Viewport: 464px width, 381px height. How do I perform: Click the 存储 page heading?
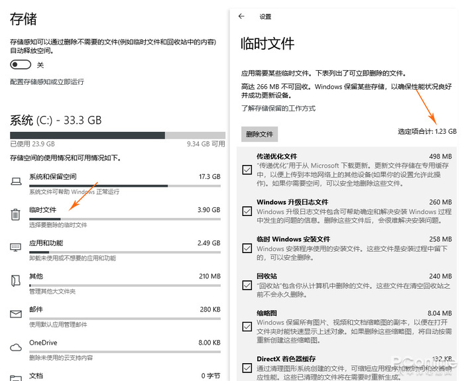[23, 19]
